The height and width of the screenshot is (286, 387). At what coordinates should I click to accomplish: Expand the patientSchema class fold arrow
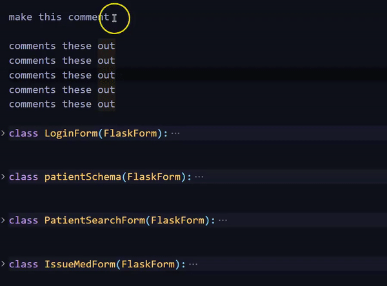(3, 176)
